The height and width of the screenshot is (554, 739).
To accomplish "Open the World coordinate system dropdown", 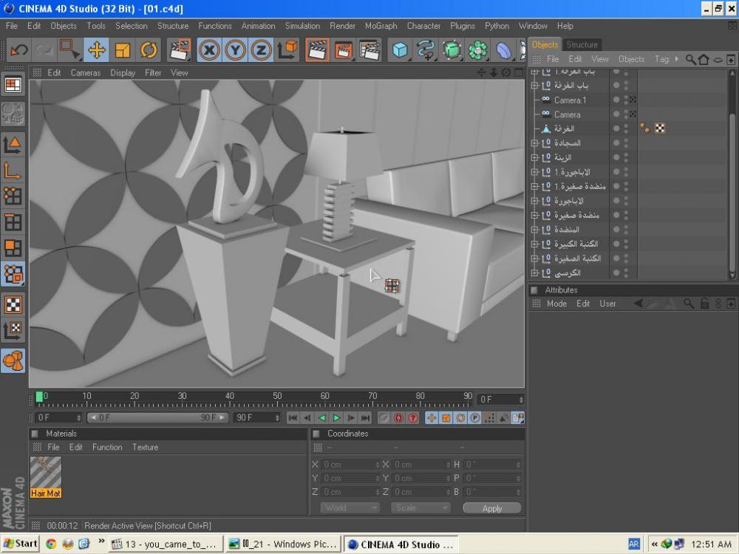I will tap(350, 508).
